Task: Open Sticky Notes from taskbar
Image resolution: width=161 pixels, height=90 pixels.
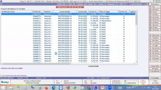Action: (82, 88)
